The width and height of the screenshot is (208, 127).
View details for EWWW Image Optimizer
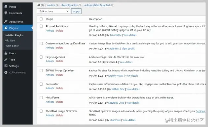[132, 76]
